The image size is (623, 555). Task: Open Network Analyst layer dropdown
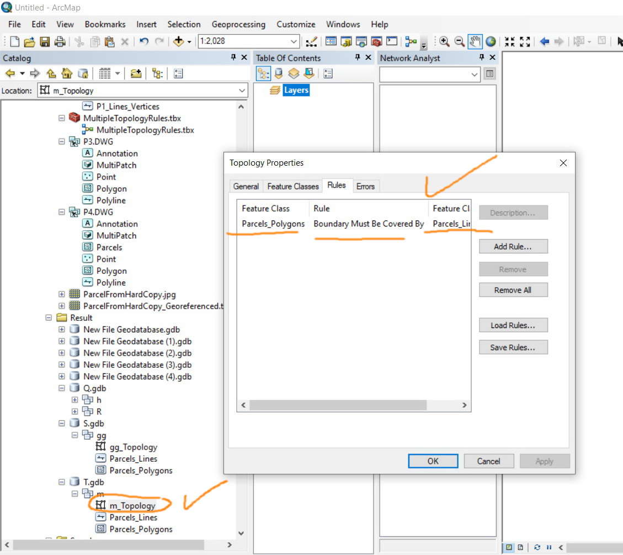pyautogui.click(x=474, y=75)
